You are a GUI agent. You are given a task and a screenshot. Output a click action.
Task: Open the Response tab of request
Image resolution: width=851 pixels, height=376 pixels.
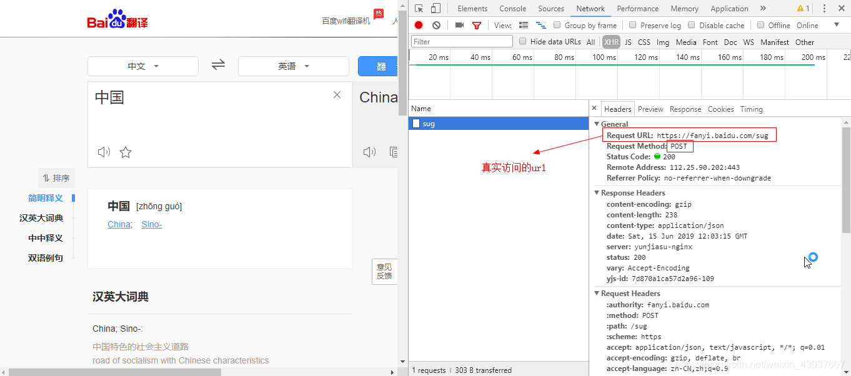pyautogui.click(x=685, y=109)
